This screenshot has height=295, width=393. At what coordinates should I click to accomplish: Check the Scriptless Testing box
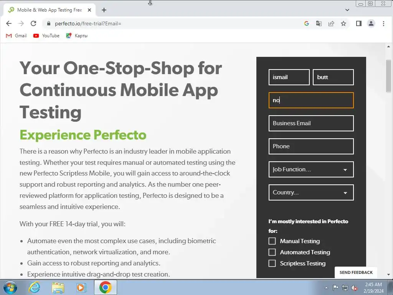coord(272,264)
